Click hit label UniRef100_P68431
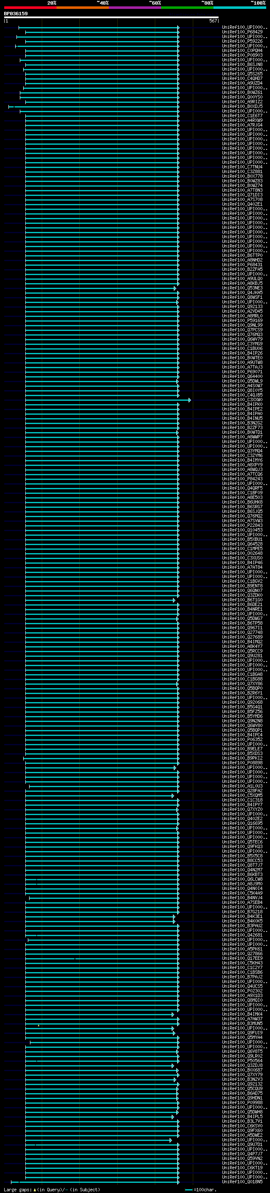Viewport: 270px width, 1193px height. point(242,264)
